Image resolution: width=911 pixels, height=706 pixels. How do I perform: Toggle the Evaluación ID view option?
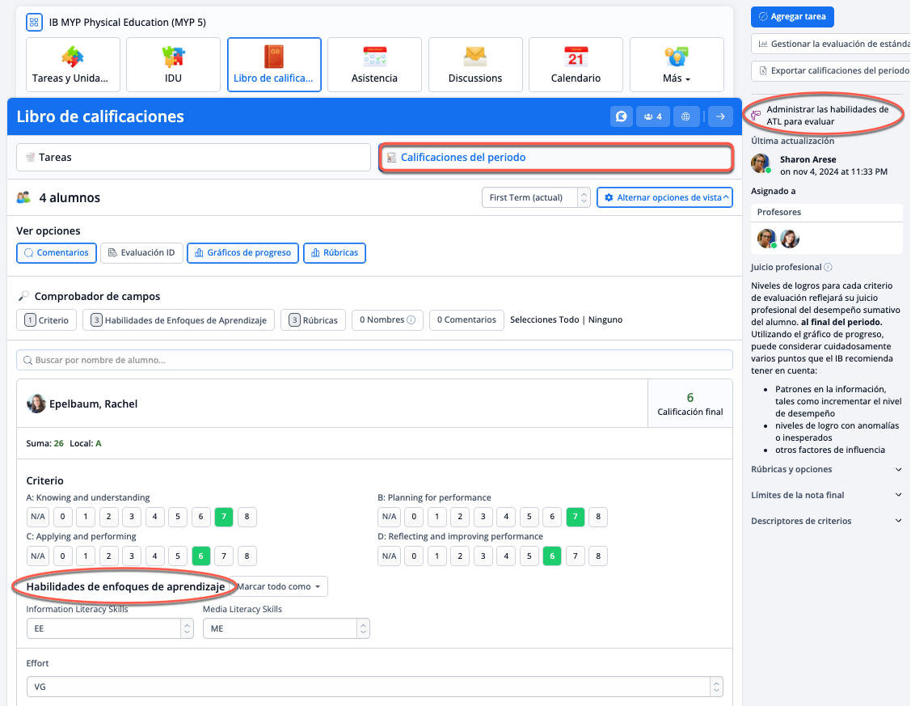pos(141,253)
